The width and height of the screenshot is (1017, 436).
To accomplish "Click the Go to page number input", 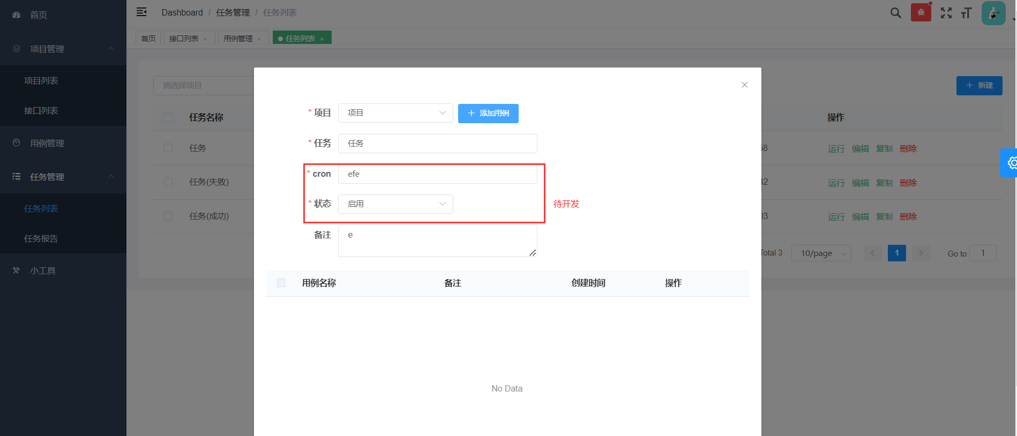I will pos(983,253).
